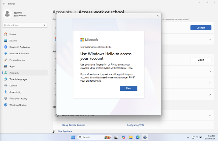Open the Configuring VPN help link
This screenshot has height=141, width=218.
(x=135, y=125)
